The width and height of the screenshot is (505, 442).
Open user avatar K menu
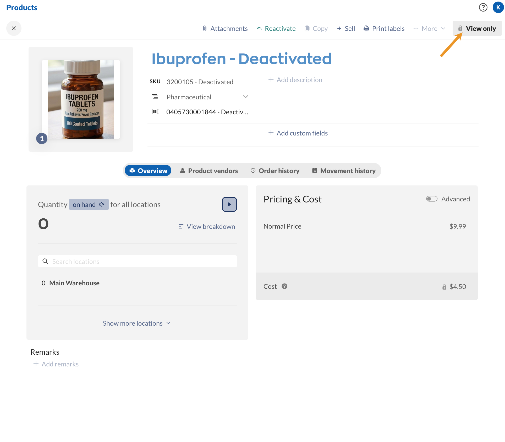tap(498, 7)
